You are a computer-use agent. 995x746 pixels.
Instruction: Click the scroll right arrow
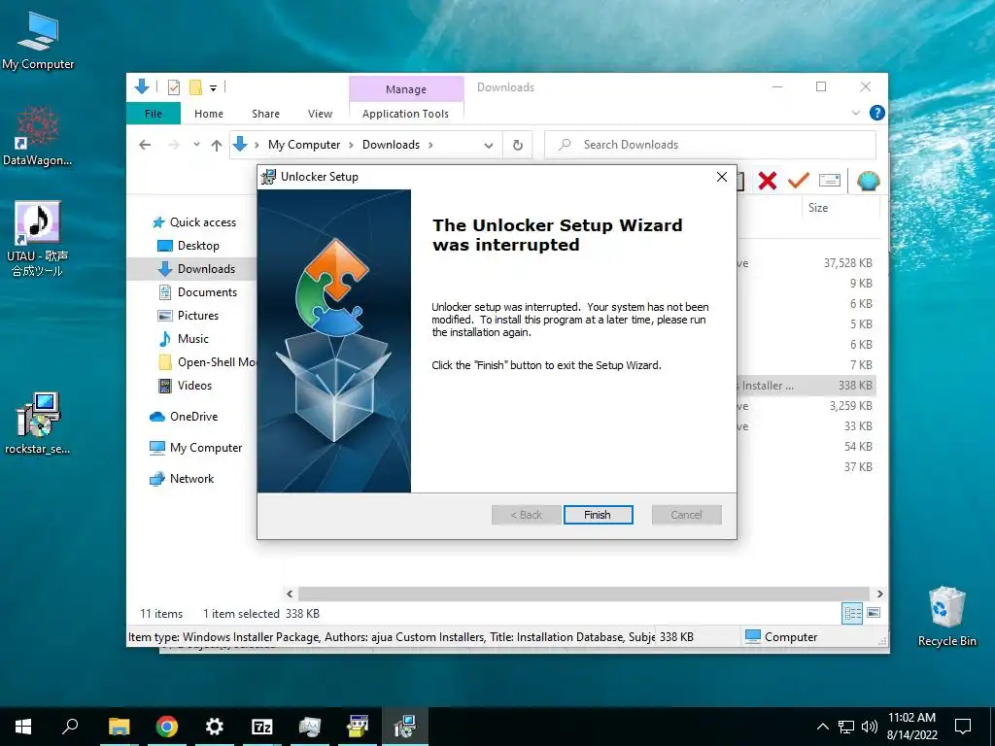879,593
